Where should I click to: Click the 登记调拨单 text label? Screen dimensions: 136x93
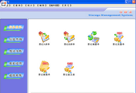[x=93, y=44]
